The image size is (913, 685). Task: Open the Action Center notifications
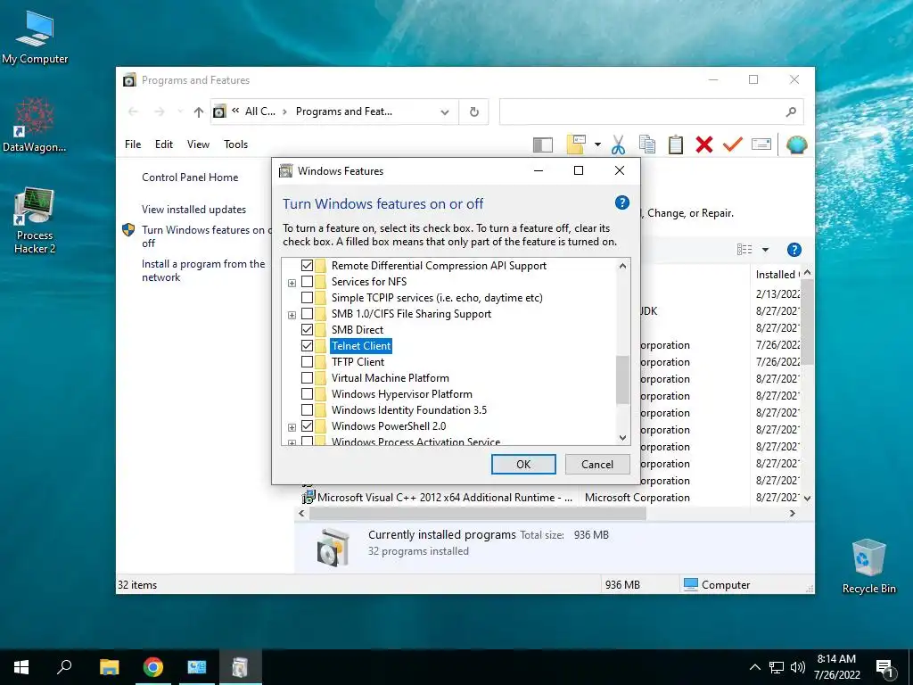[x=884, y=667]
